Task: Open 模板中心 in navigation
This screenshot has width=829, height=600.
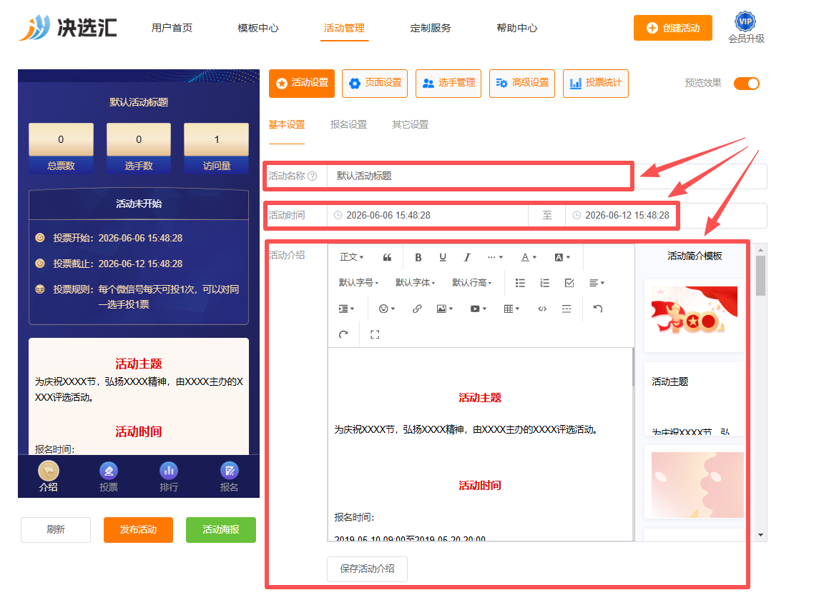Action: (x=258, y=28)
